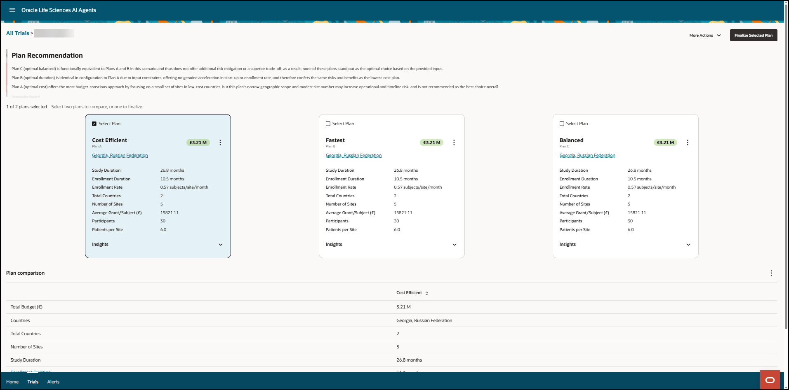Click Study Duration row in comparison table
Screen dimensions: 789x390
pos(392,360)
